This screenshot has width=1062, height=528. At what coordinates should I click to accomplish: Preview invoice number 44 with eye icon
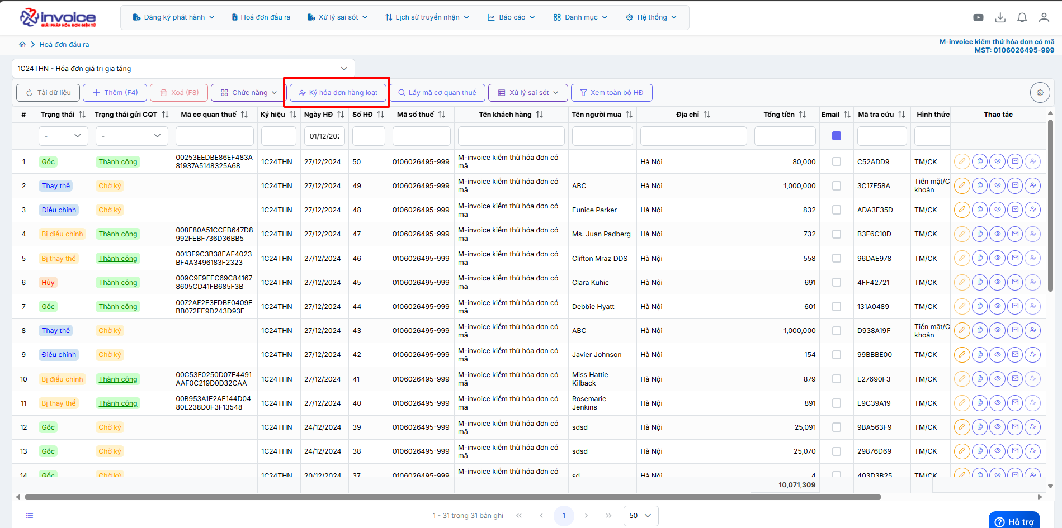pos(997,306)
